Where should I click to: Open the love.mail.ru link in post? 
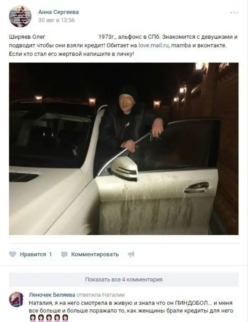pyautogui.click(x=154, y=45)
